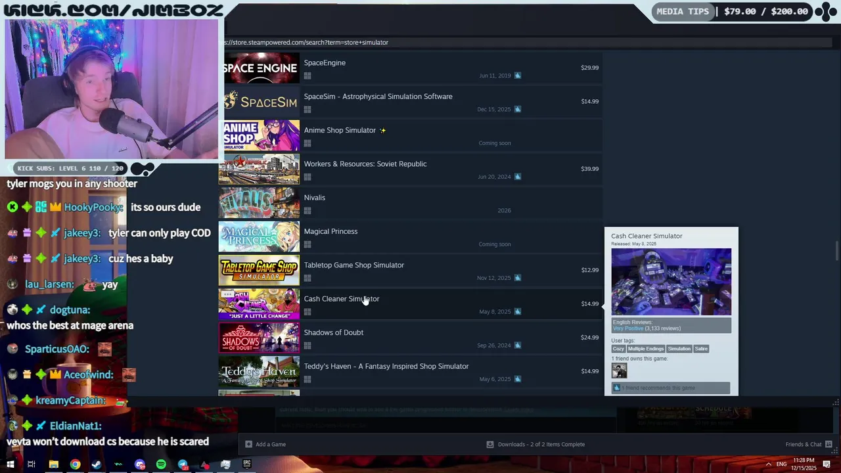Click the Shadows of Doubt $24.99 price
The image size is (841, 473).
(589, 338)
